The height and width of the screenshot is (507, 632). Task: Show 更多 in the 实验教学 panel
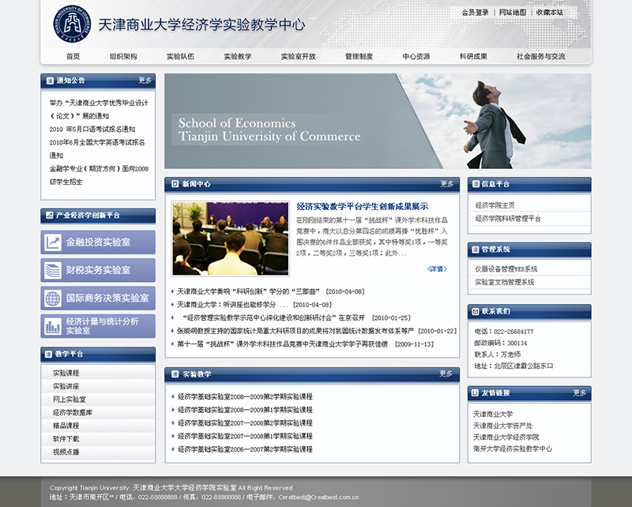446,374
